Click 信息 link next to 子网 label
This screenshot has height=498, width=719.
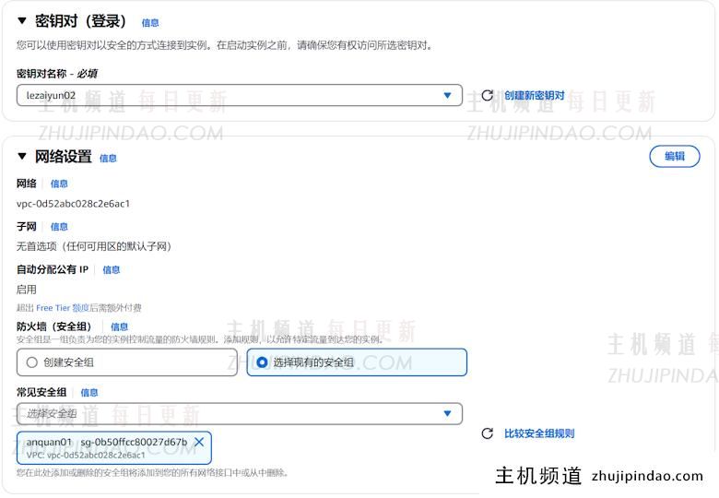pos(59,226)
